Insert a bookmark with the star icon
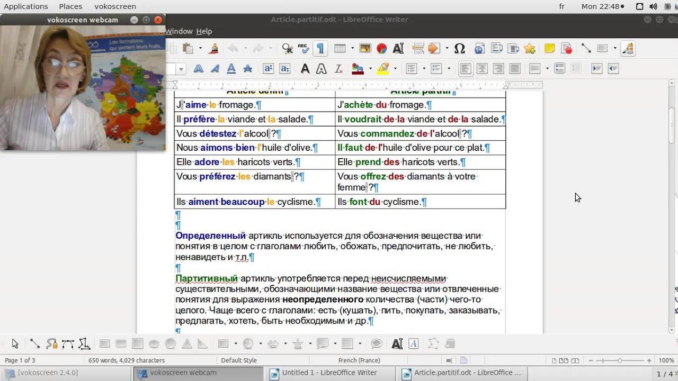The height and width of the screenshot is (381, 678). pyautogui.click(x=529, y=49)
